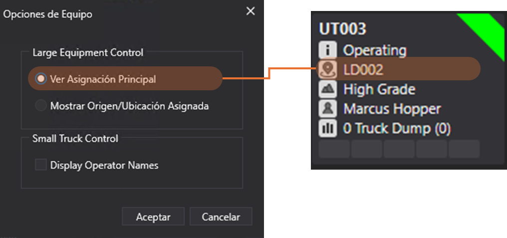The height and width of the screenshot is (238, 507).
Task: Click the info icon beside Operating
Action: click(327, 50)
